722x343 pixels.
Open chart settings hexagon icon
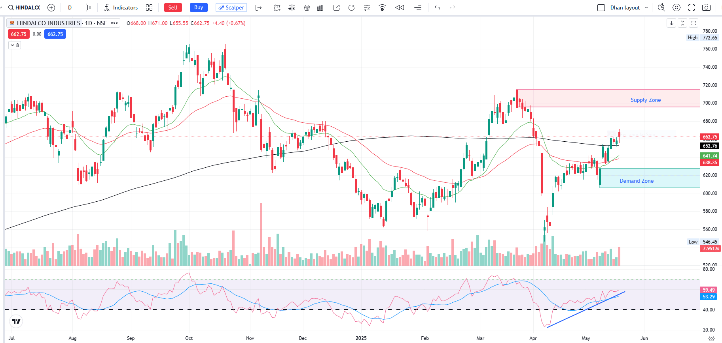tap(677, 7)
